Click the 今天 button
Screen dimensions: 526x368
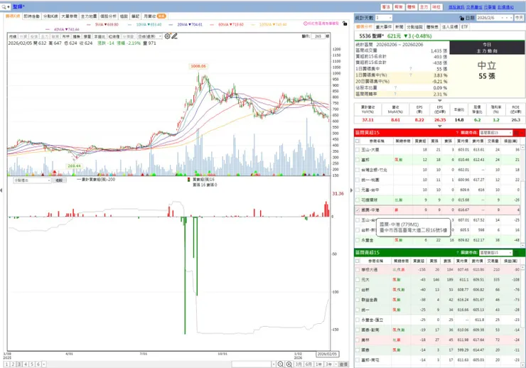(x=519, y=18)
